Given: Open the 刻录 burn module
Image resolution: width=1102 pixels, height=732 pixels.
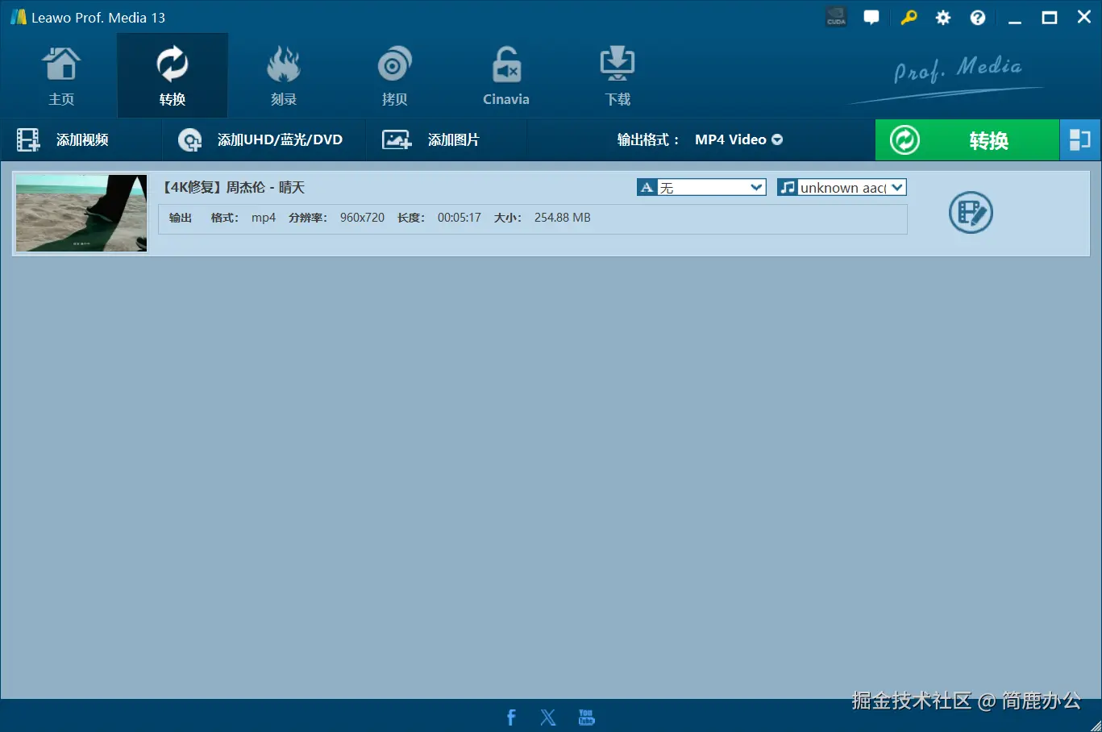Looking at the screenshot, I should (x=284, y=77).
